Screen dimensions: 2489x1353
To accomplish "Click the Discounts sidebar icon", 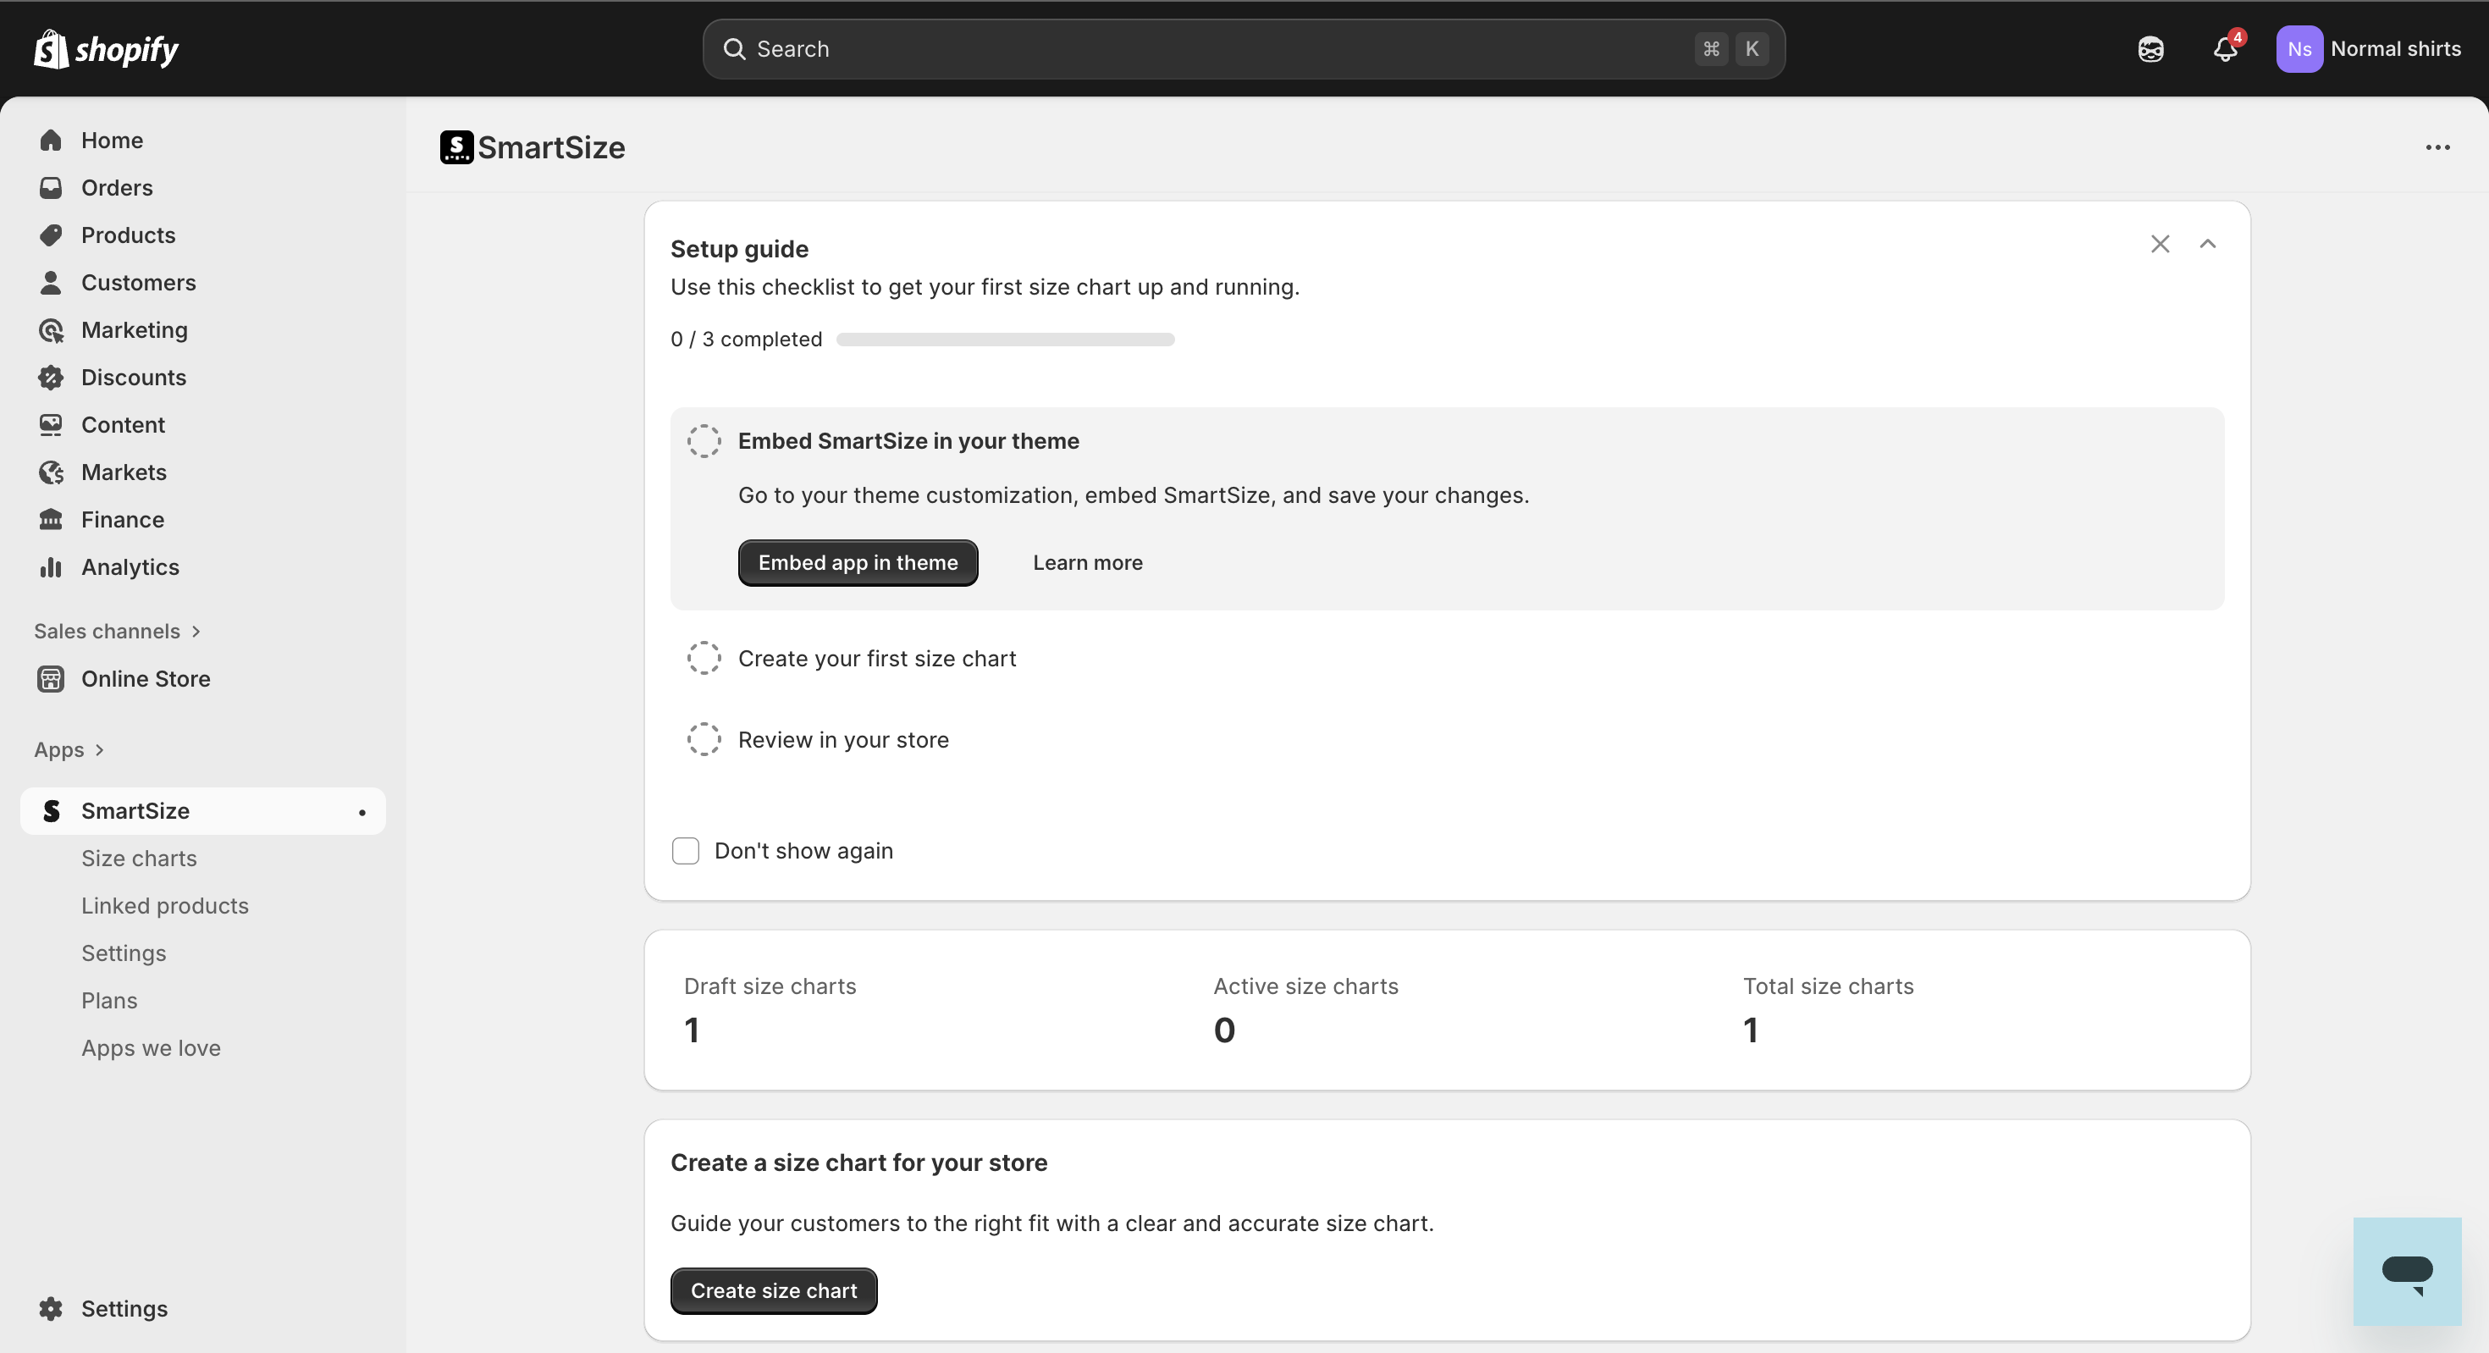I will pos(51,378).
